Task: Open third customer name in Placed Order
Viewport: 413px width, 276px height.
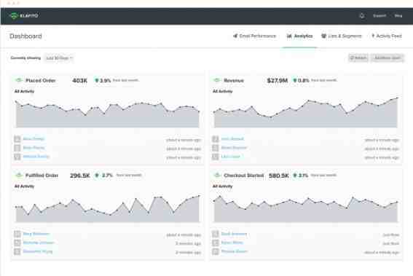Action: [x=36, y=157]
